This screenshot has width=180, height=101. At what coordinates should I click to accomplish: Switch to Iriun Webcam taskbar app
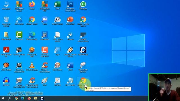(x=42, y=98)
